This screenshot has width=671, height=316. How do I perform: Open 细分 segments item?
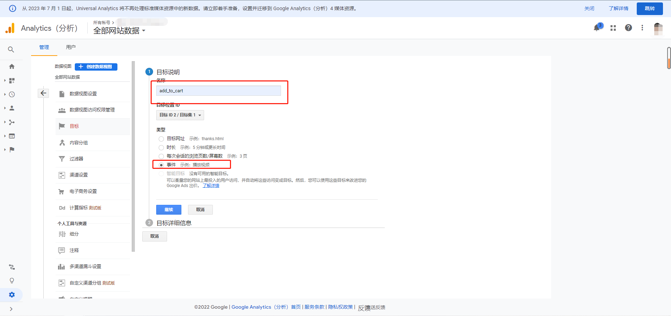[x=74, y=234]
